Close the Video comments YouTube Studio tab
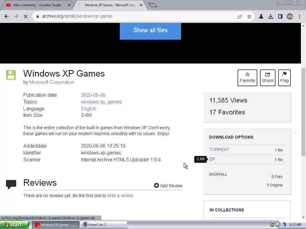 (x=69, y=5)
